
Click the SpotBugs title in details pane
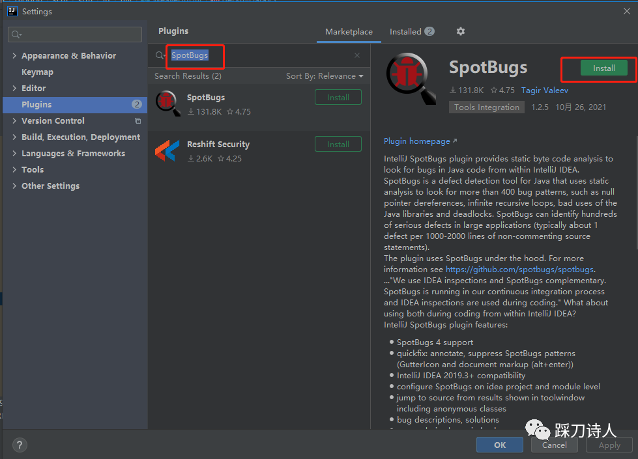click(488, 68)
